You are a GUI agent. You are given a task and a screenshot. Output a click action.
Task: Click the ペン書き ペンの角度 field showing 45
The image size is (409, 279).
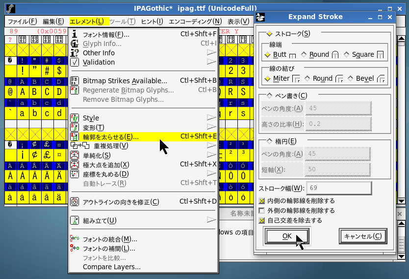pos(338,108)
